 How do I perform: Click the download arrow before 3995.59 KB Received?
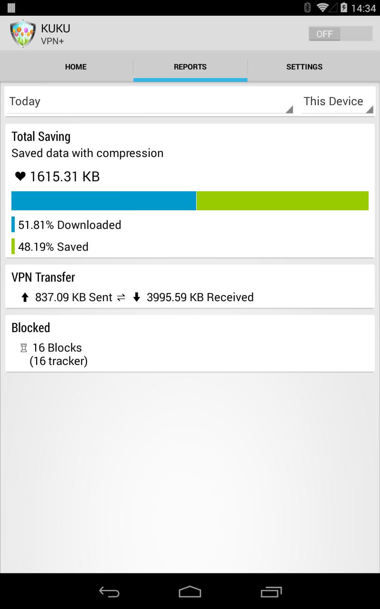pos(137,297)
